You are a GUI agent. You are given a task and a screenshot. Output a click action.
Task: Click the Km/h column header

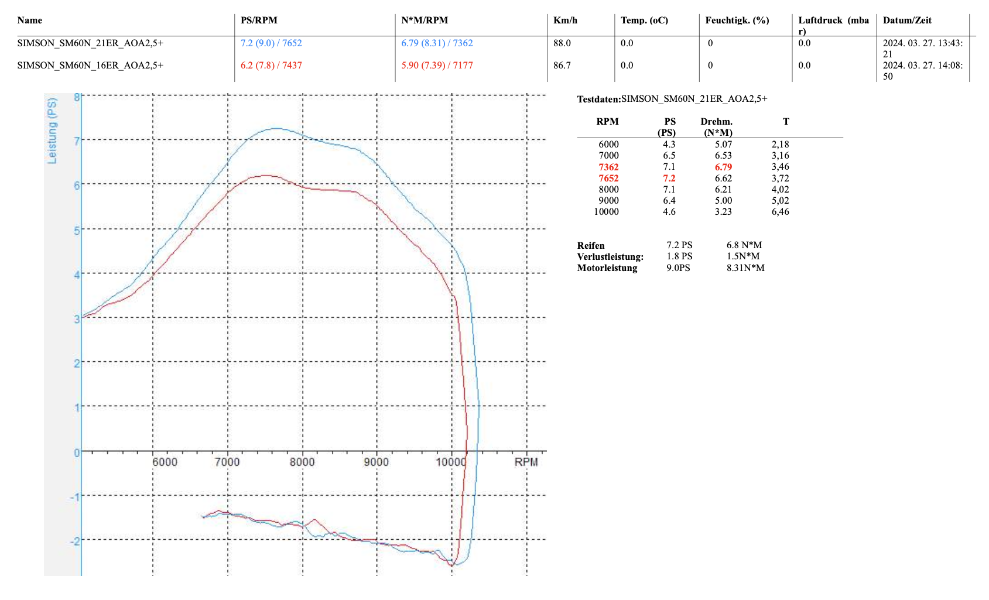click(x=565, y=20)
